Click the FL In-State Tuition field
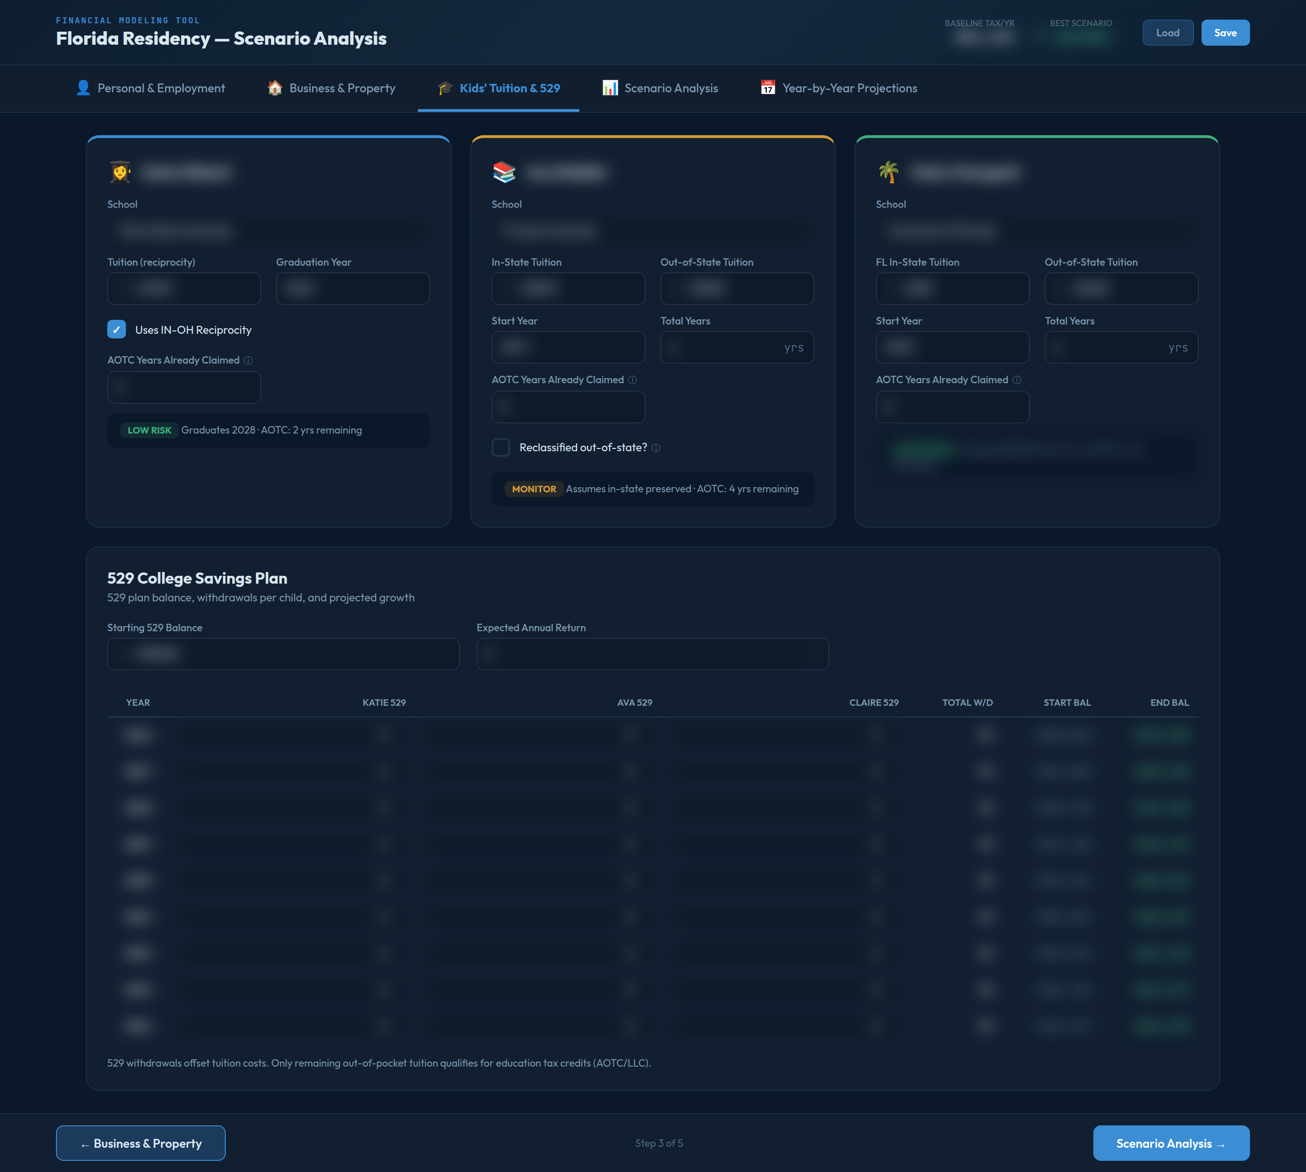This screenshot has width=1306, height=1172. [952, 289]
